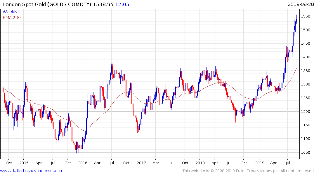Viewport: 314px width, 175px height.
Task: Click the 2015 year axis label
Action: point(24,163)
